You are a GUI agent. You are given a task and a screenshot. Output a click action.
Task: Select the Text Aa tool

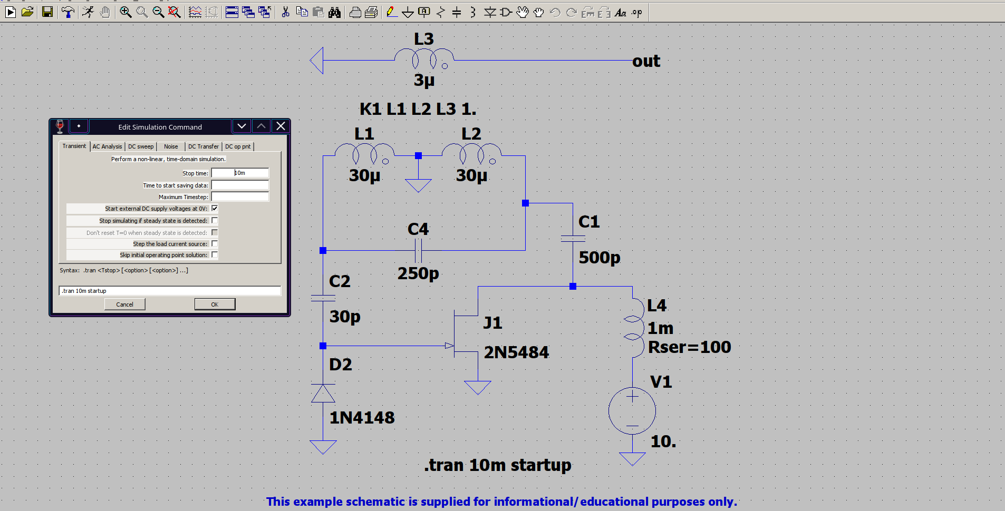tap(621, 12)
